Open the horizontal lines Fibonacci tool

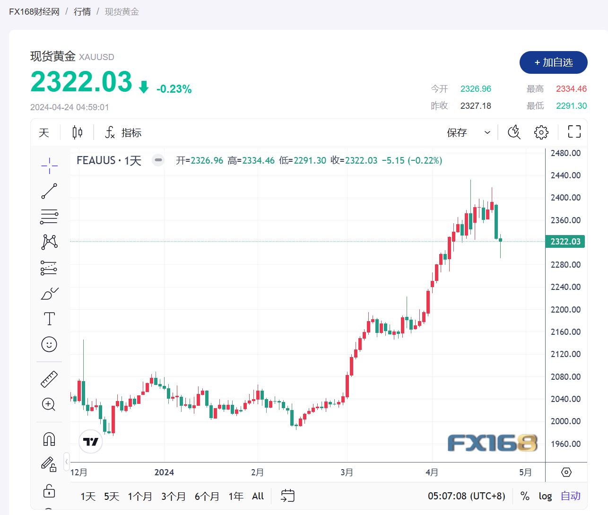(x=49, y=217)
